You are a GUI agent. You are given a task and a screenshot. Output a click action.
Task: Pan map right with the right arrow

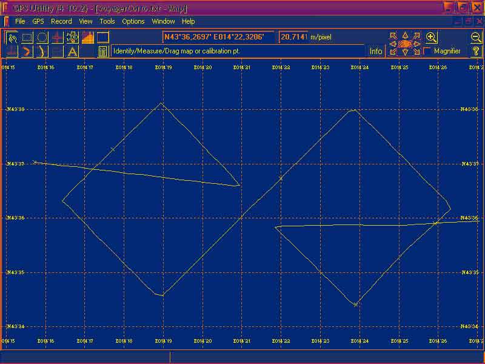[417, 44]
